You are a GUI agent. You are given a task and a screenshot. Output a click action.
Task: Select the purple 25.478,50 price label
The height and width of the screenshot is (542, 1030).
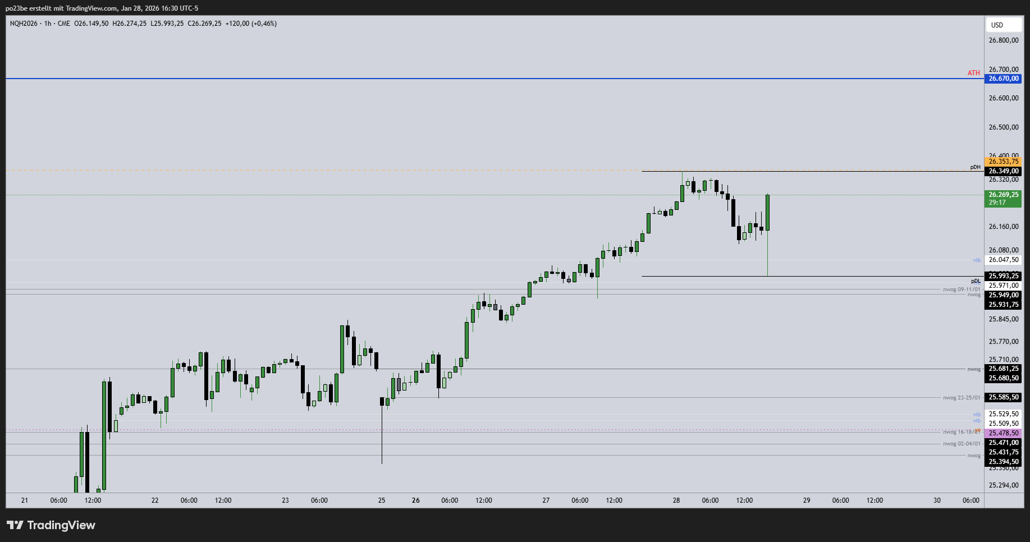click(x=1002, y=433)
